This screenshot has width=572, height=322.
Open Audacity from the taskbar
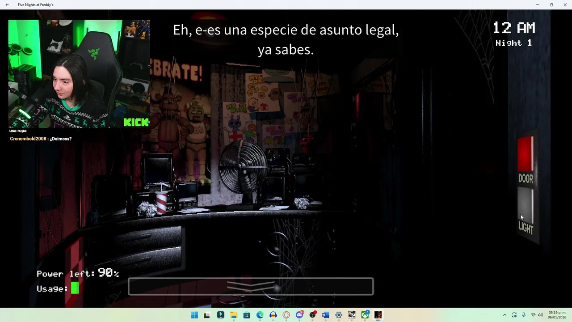pyautogui.click(x=273, y=315)
